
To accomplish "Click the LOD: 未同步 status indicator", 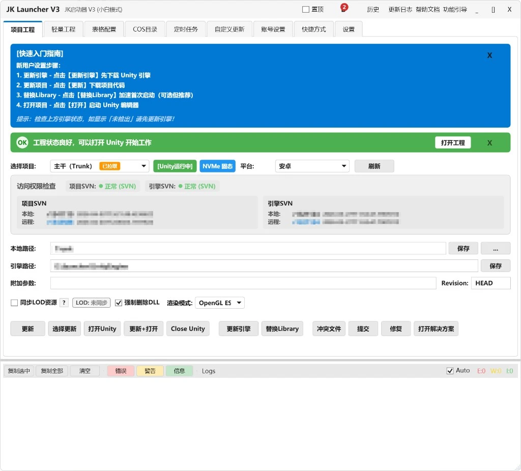I will (91, 302).
